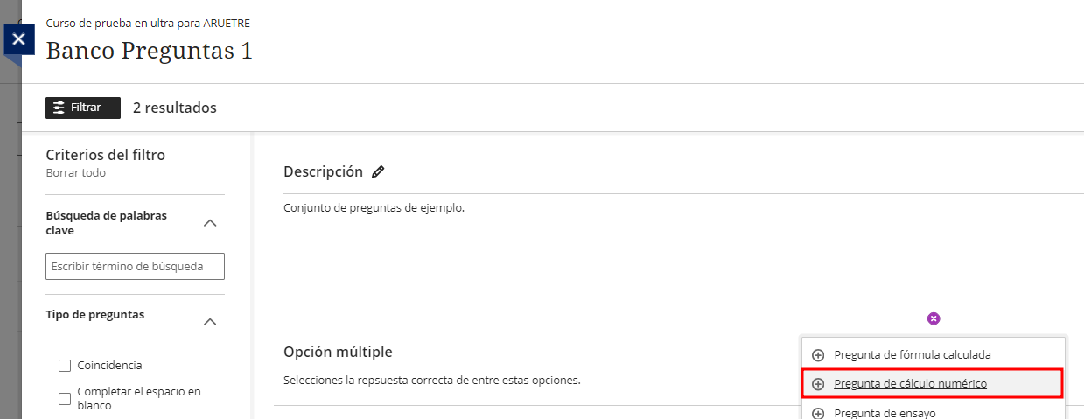Click the pencil icon next to Descripción
1084x419 pixels.
(378, 172)
